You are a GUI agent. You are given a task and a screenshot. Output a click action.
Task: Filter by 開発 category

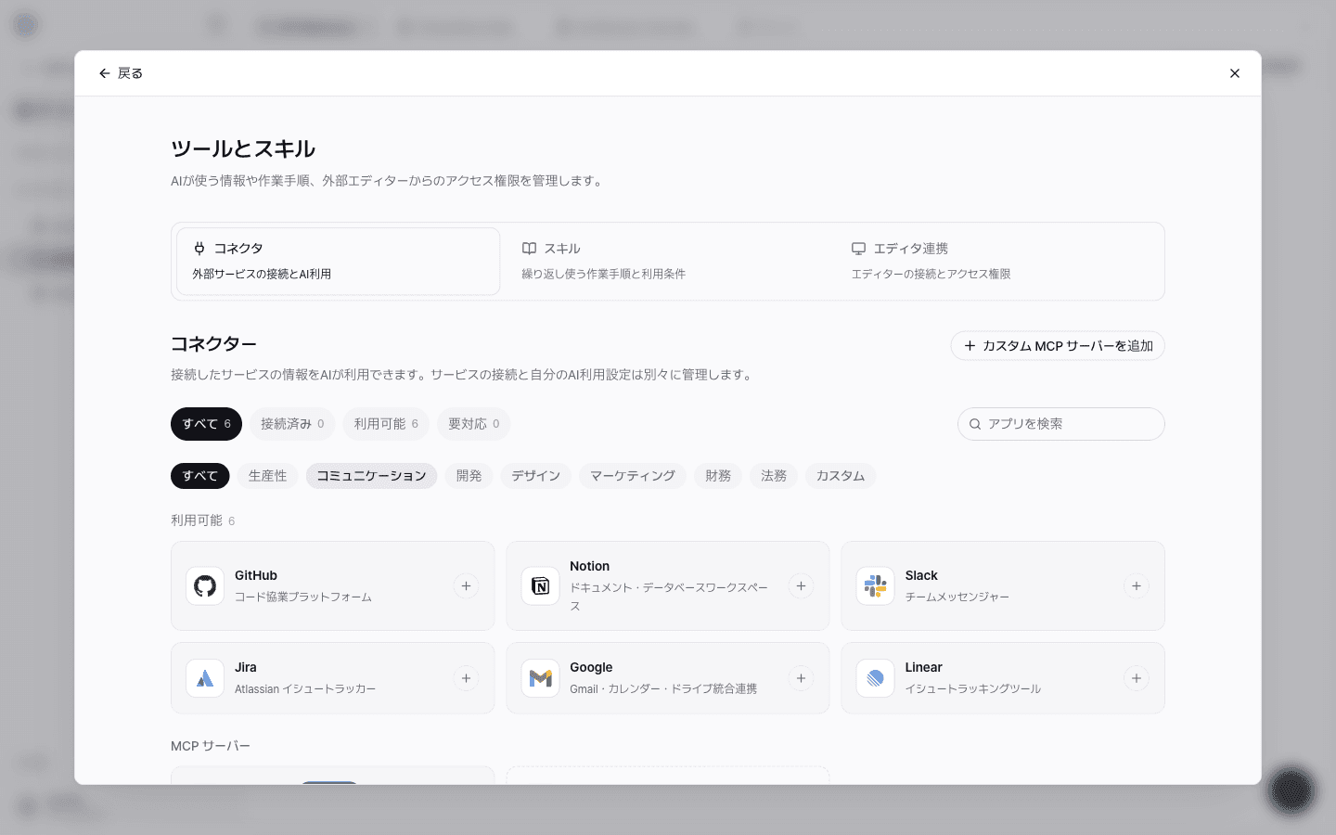click(x=469, y=476)
